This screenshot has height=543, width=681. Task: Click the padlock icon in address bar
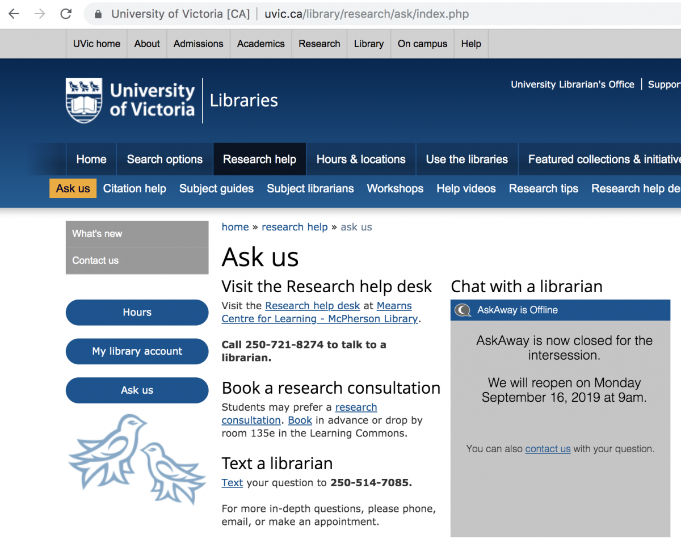(x=98, y=15)
